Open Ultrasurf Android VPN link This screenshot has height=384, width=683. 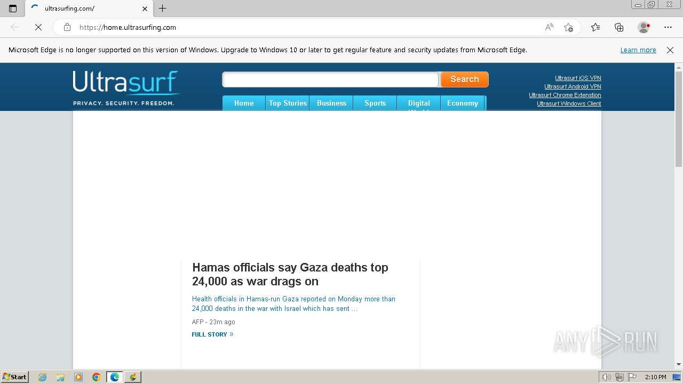[x=573, y=86]
